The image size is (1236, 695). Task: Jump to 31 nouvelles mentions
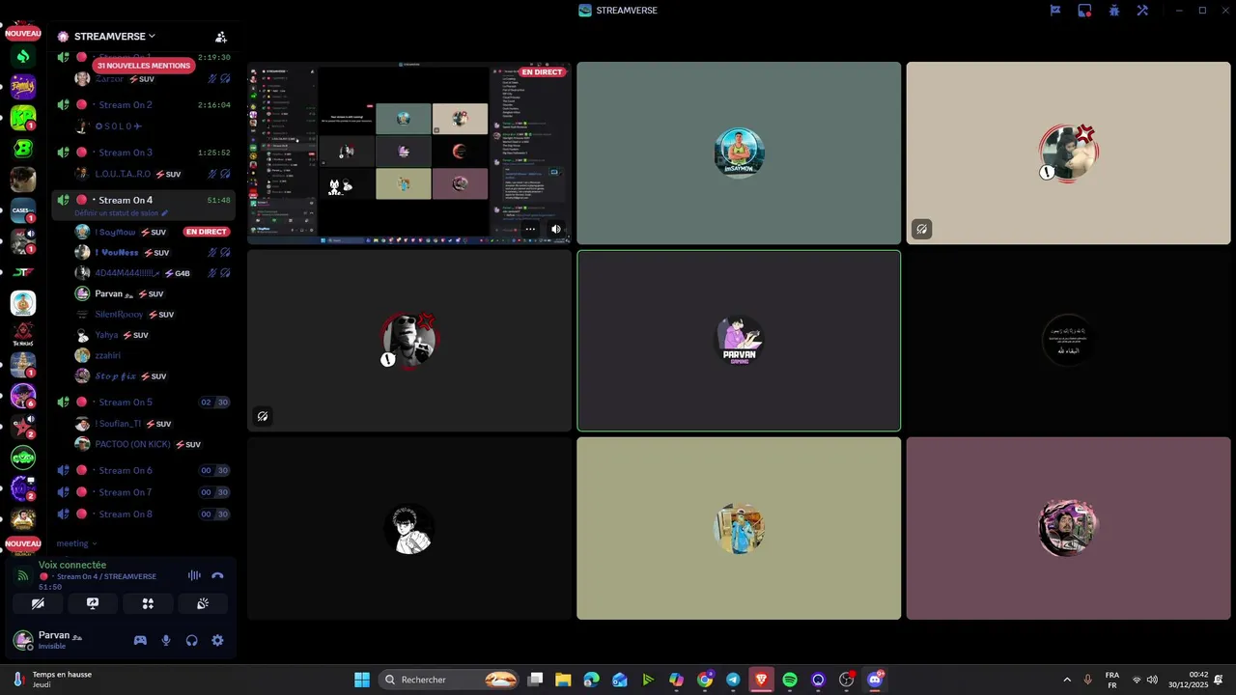point(143,66)
